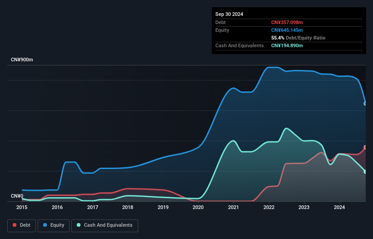Select the Equity endpoint marker on chart

tap(365, 104)
